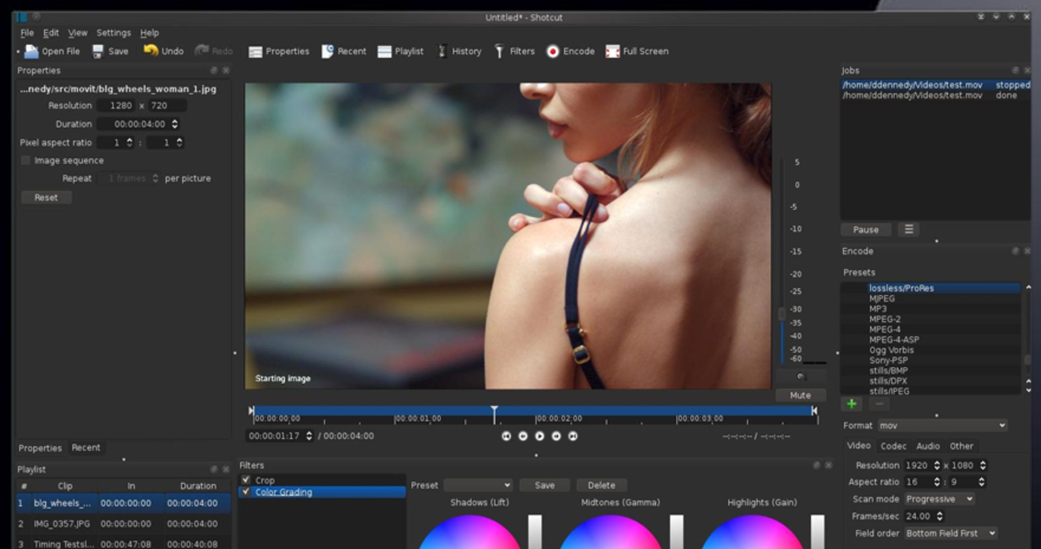This screenshot has width=1041, height=549.
Task: Open the Jobs panel hamburger menu
Action: [x=909, y=230]
